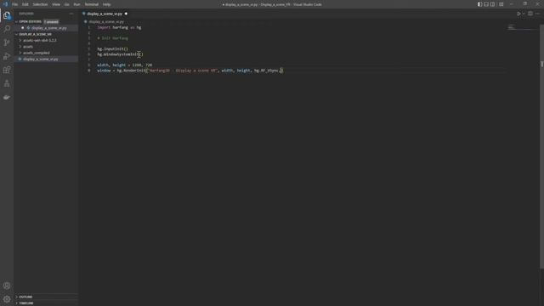The width and height of the screenshot is (544, 306).
Task: Run the Python file with play button
Action: coord(518,14)
